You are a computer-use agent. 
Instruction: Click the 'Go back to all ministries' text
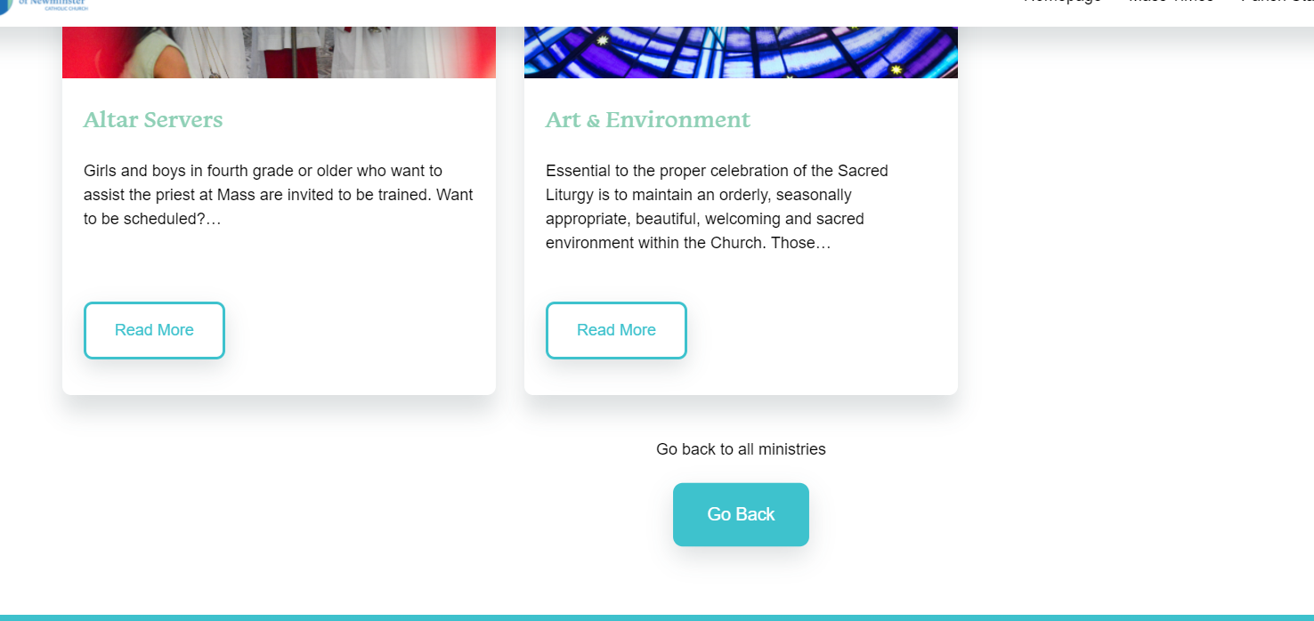pos(741,449)
